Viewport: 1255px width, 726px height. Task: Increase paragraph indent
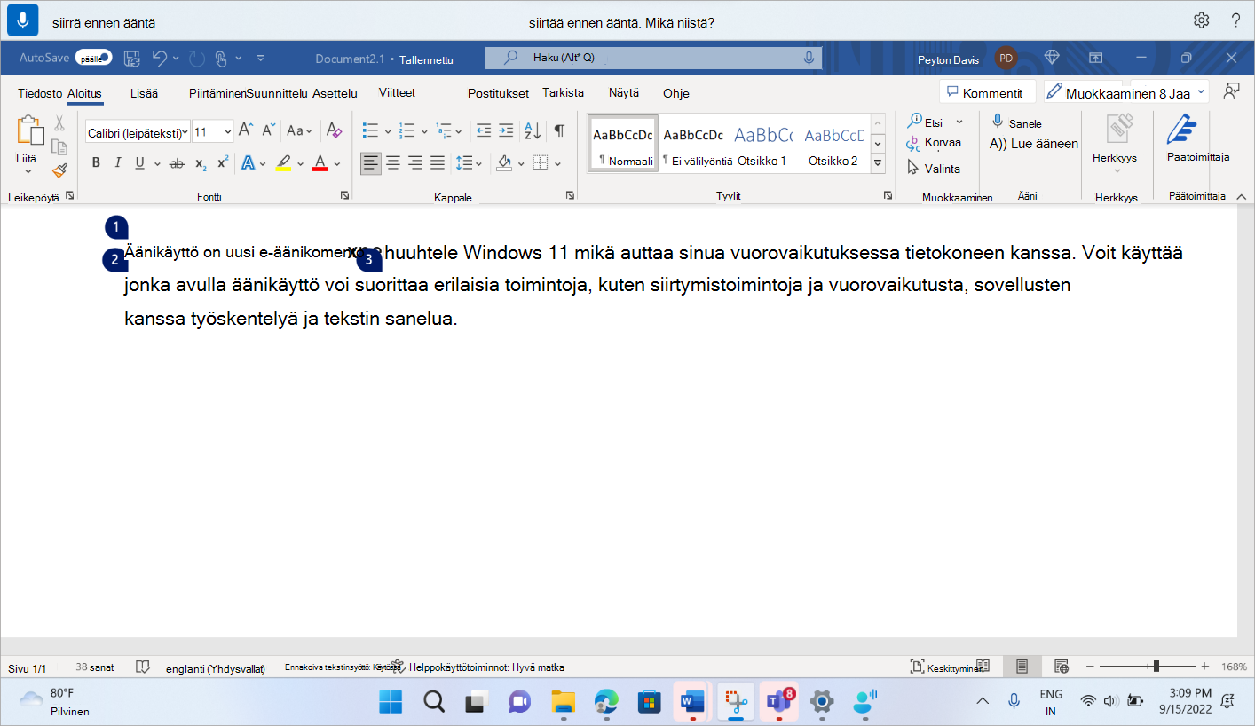pyautogui.click(x=506, y=131)
